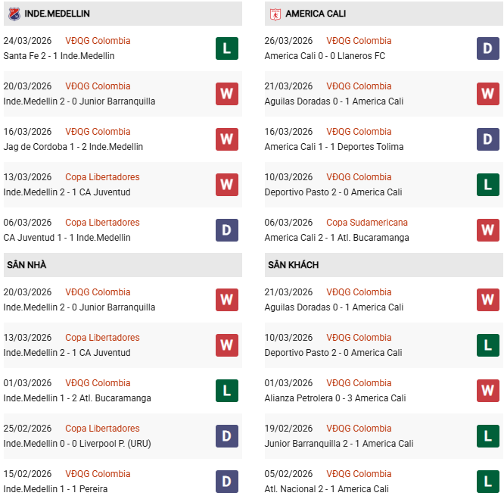This screenshot has width=504, height=499.
Task: Click the AMERICA CALI header title
Action: [316, 14]
